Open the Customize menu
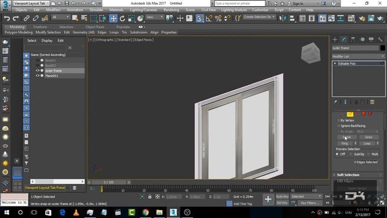The height and width of the screenshot is (218, 387). click(x=260, y=10)
